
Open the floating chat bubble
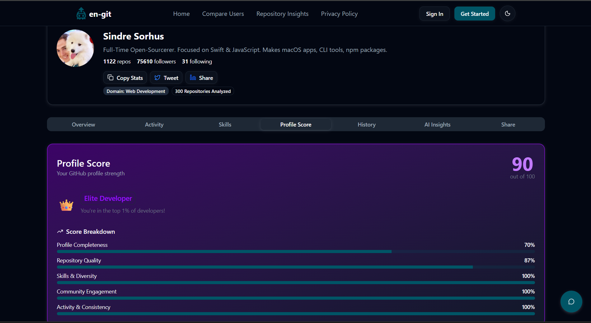pyautogui.click(x=571, y=301)
